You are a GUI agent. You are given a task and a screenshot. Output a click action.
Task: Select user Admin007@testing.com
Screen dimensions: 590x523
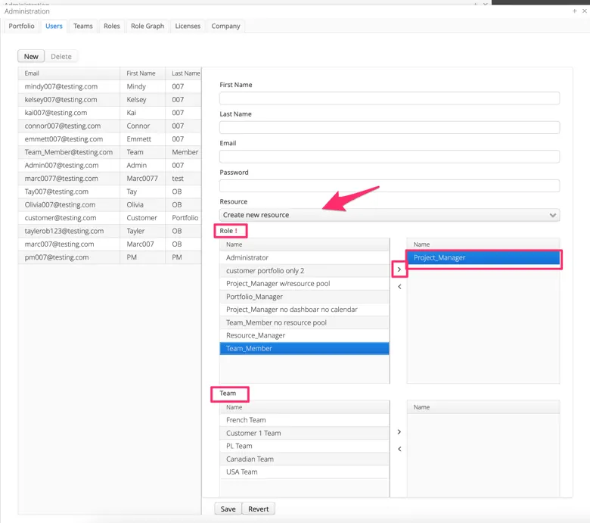(x=110, y=165)
